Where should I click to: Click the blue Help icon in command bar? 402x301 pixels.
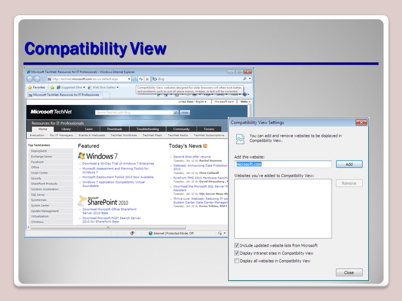tap(245, 94)
